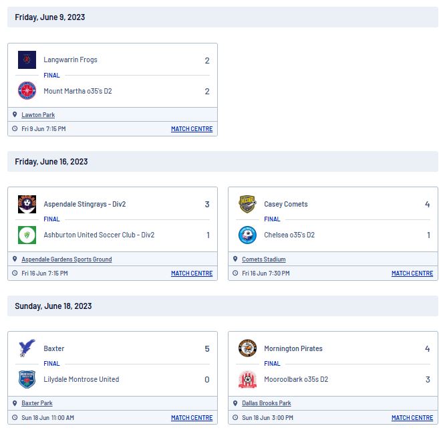445x430 pixels.
Task: Select the Aspendale Stingrays team logo
Action: (27, 204)
